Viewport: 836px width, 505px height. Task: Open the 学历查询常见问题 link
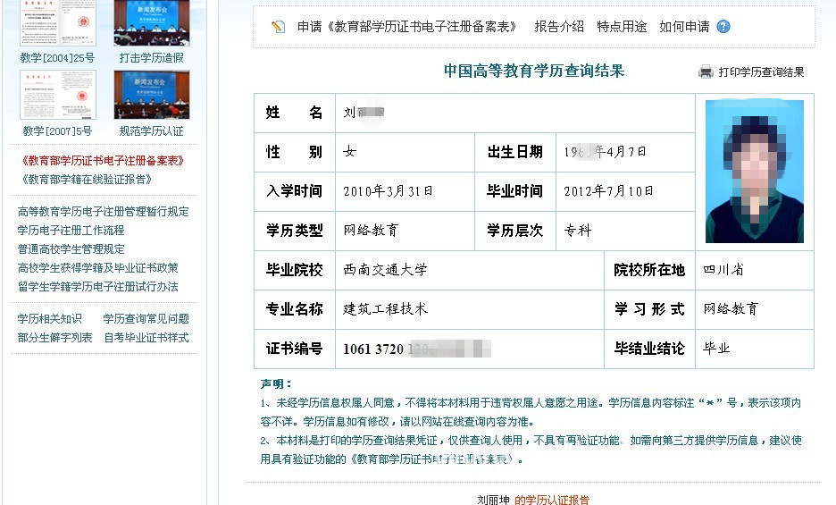click(146, 319)
